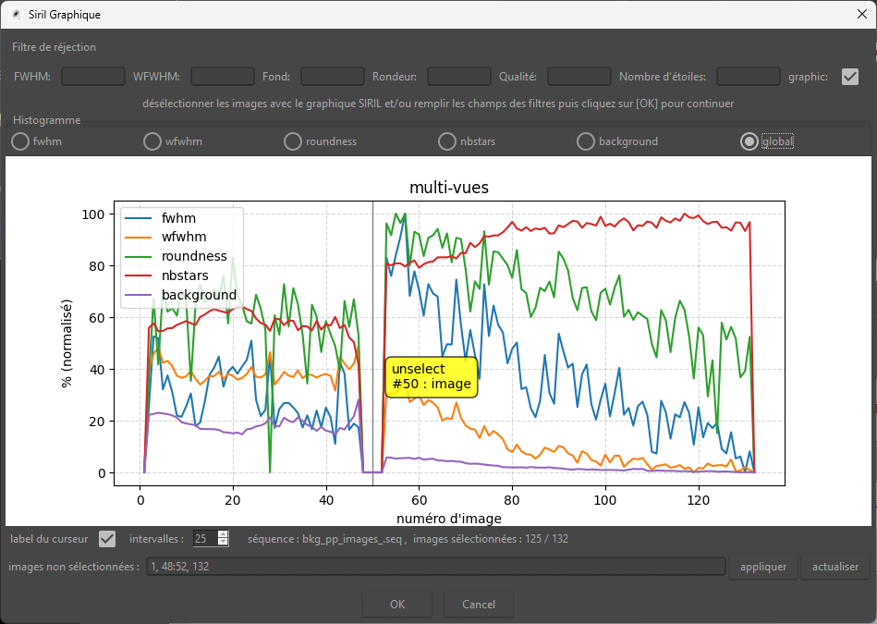The image size is (877, 624).
Task: Switch histogram to background view
Action: click(585, 141)
